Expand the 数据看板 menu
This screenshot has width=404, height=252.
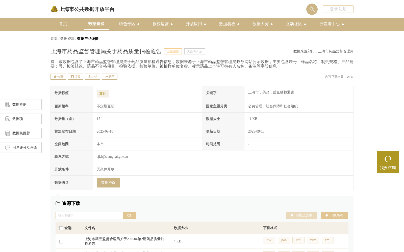tap(230, 24)
